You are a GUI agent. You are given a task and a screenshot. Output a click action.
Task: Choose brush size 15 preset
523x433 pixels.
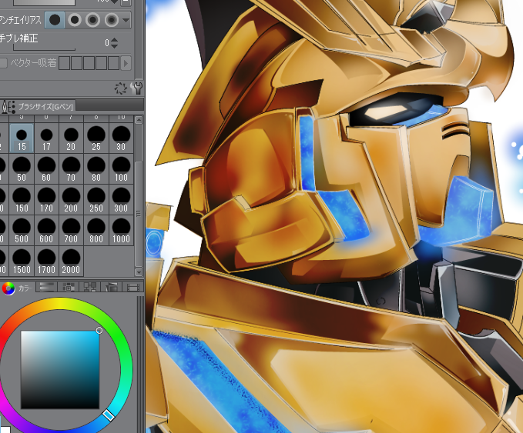22,138
